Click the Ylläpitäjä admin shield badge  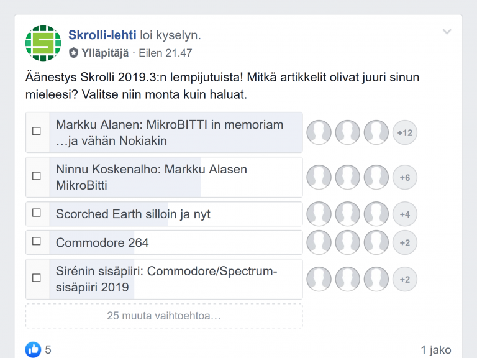(x=74, y=53)
